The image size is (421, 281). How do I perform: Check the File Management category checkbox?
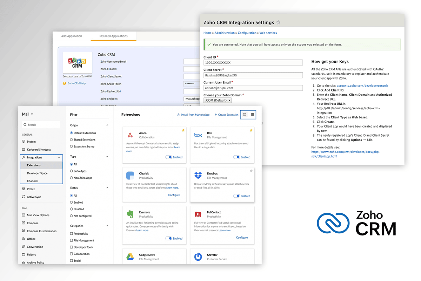[x=72, y=240]
